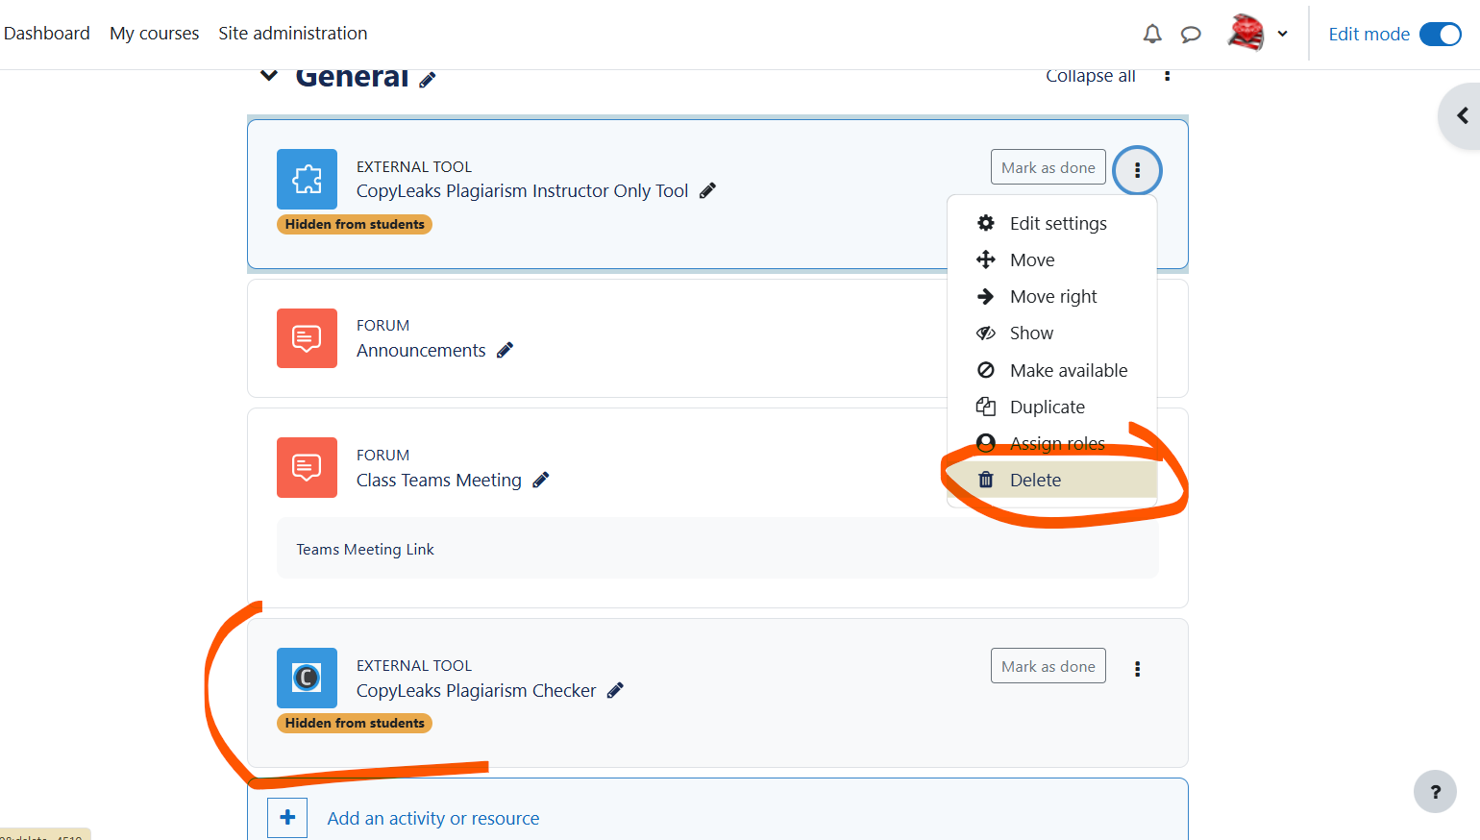Open the Class Teams Meeting forum
1480x840 pixels.
click(439, 481)
